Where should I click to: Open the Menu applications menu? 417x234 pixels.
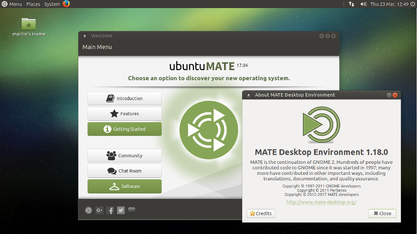point(12,4)
